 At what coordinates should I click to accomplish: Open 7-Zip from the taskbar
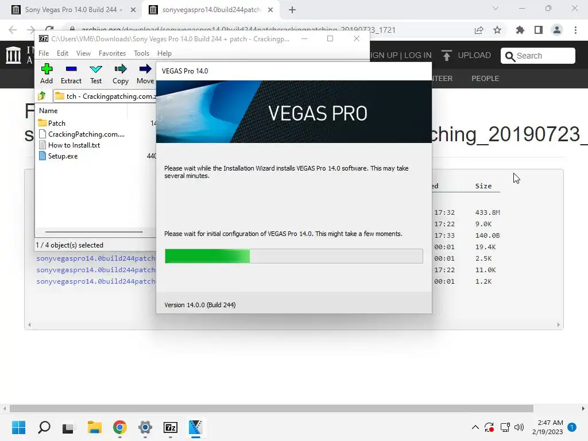pyautogui.click(x=171, y=427)
